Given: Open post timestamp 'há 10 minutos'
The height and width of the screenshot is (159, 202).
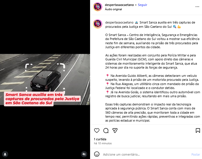Looking at the screenshot, I should point(103,143).
